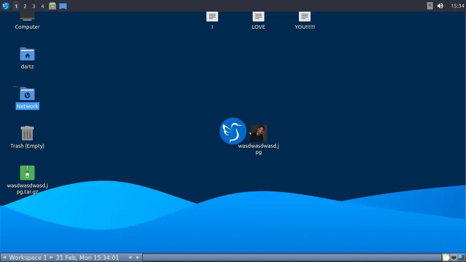
Task: Focus next window arrow in bottom toolbar
Action: click(x=138, y=258)
